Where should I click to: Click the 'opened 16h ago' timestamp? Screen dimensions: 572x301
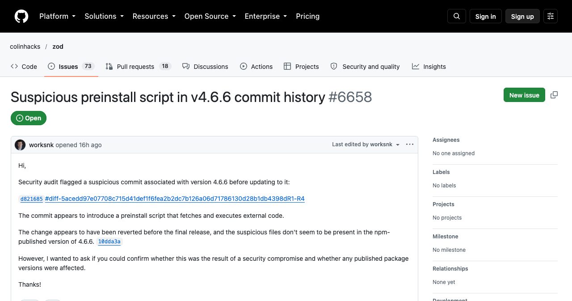(79, 145)
